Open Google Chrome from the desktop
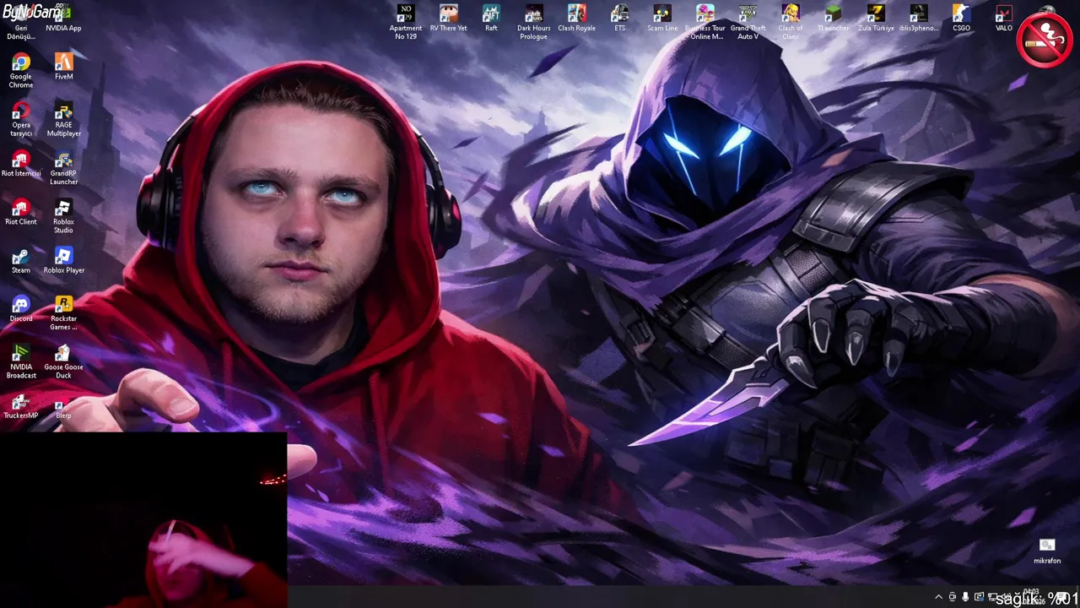Viewport: 1080px width, 608px height. click(x=21, y=71)
